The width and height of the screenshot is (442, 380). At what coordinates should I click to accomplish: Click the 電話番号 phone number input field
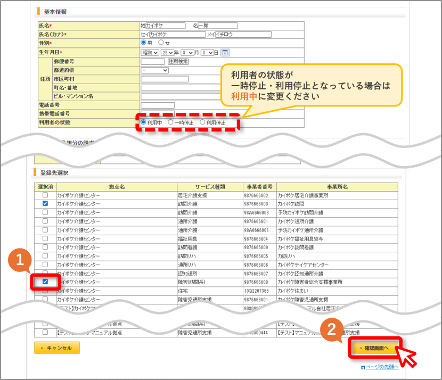pos(158,105)
